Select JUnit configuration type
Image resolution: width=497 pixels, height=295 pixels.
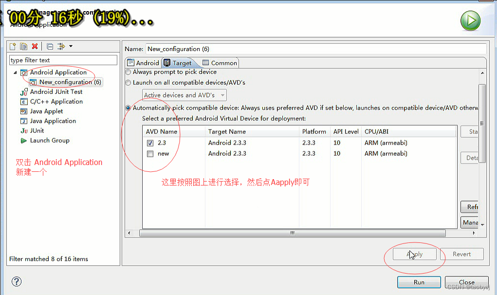coord(37,130)
